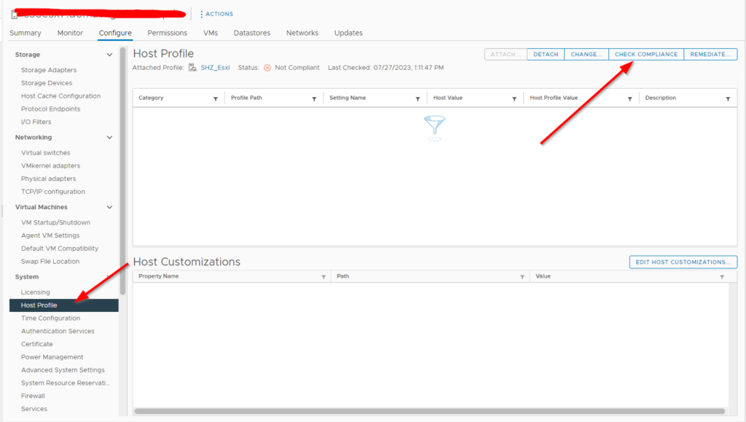Screen dimensions: 746x422
Task: Click Check Compliance button
Action: coord(646,54)
